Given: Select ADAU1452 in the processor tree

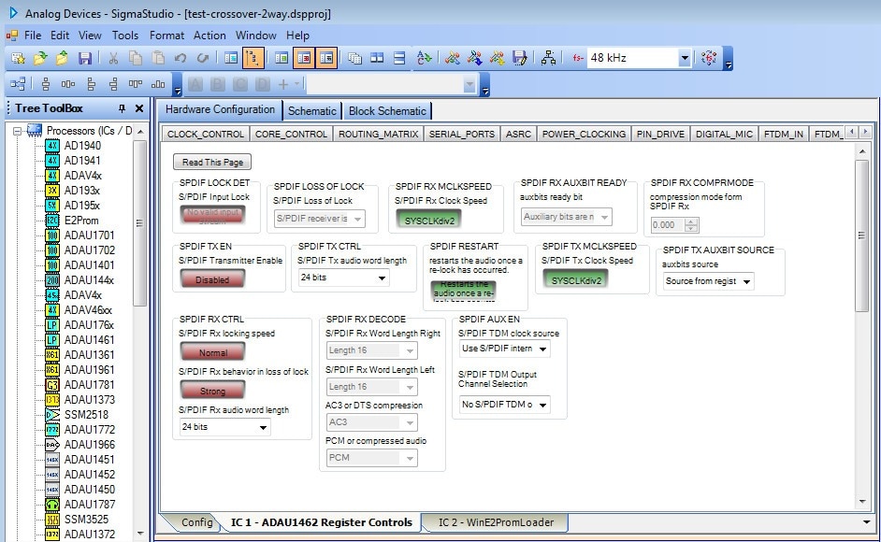Looking at the screenshot, I should pyautogui.click(x=90, y=475).
